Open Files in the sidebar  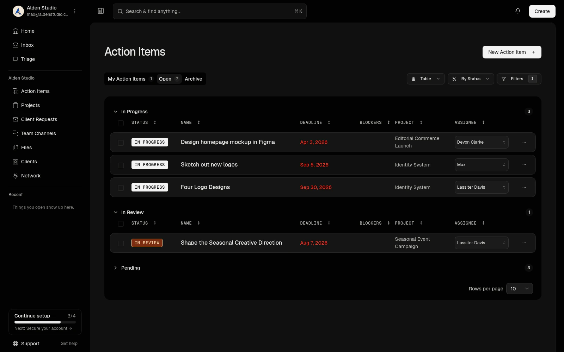[45, 147]
